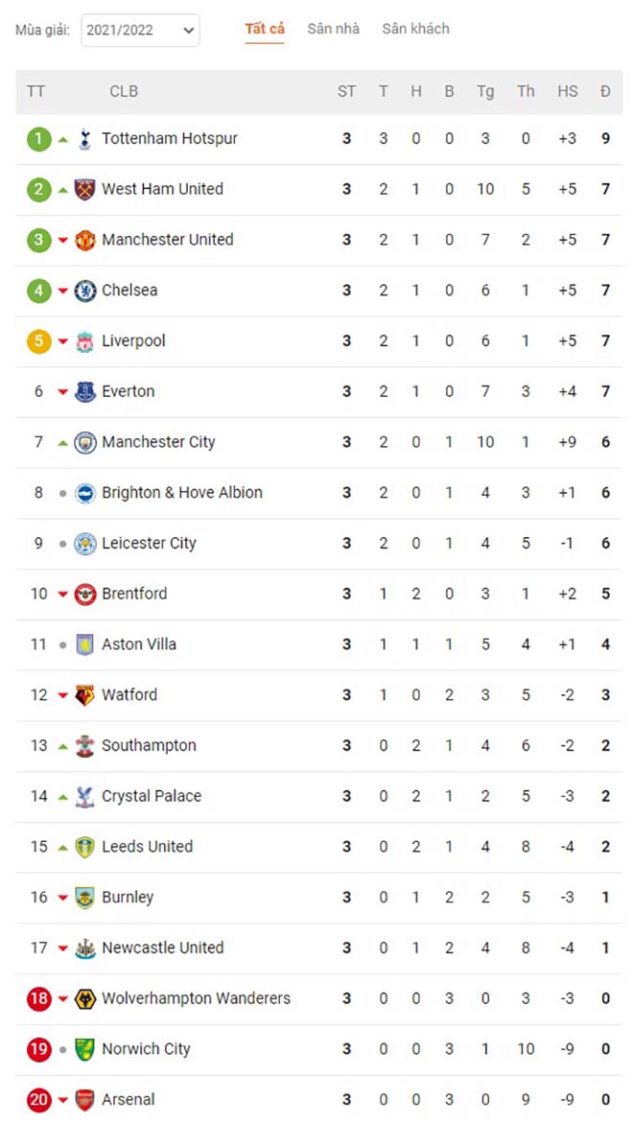Switch to the Sân khách tab
The height and width of the screenshot is (1123, 633).
coord(415,29)
